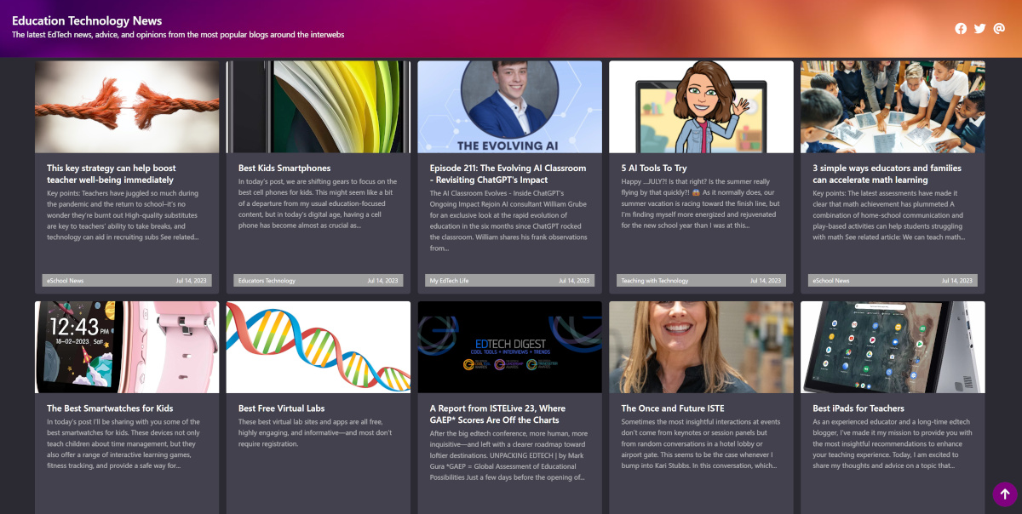1022x514 pixels.
Task: Click the Teaching with Technology source tag
Action: (x=654, y=280)
